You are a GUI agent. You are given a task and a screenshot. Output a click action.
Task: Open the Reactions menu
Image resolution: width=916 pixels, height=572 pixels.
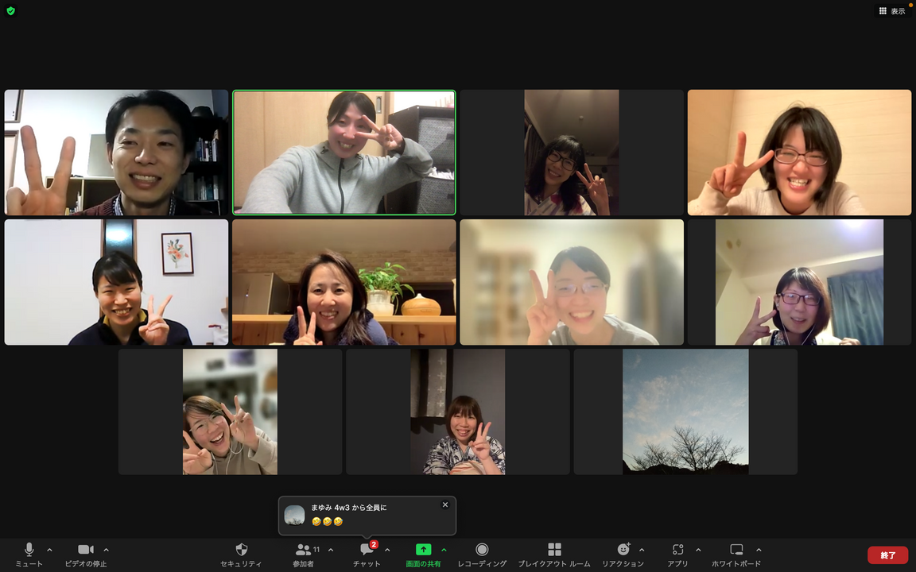coord(623,550)
